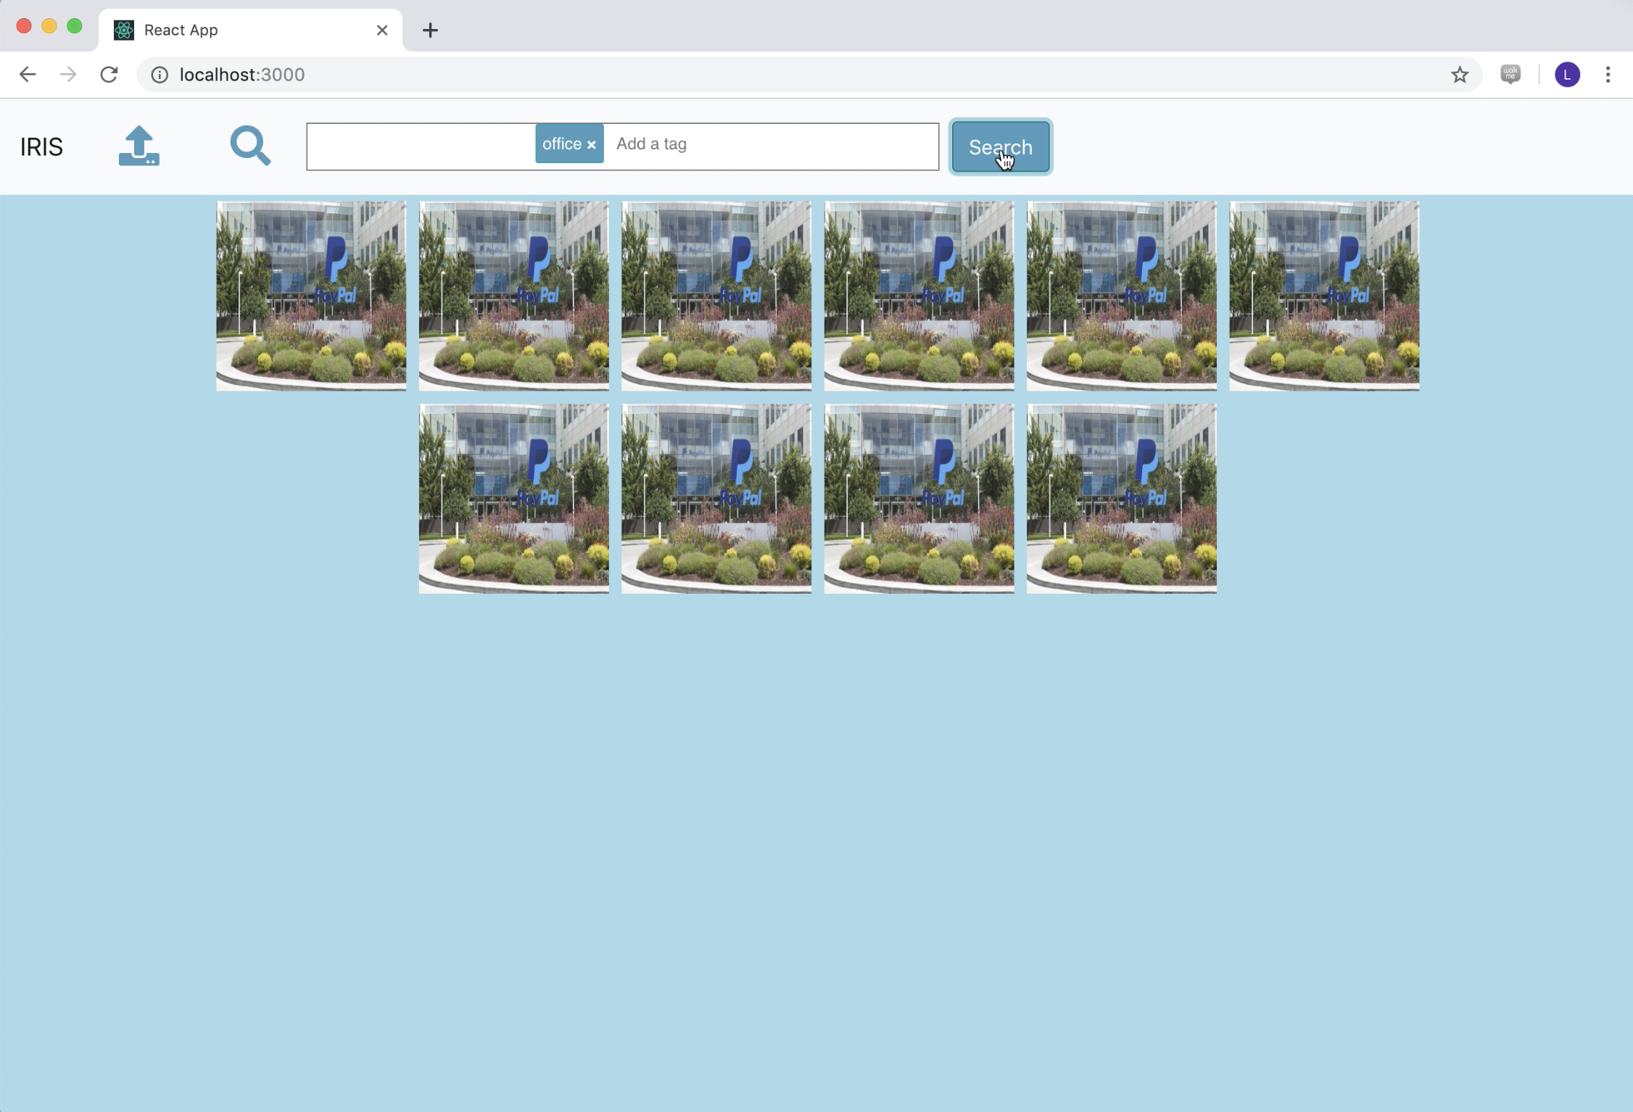View site info icon in address bar
1633x1112 pixels.
pos(160,75)
